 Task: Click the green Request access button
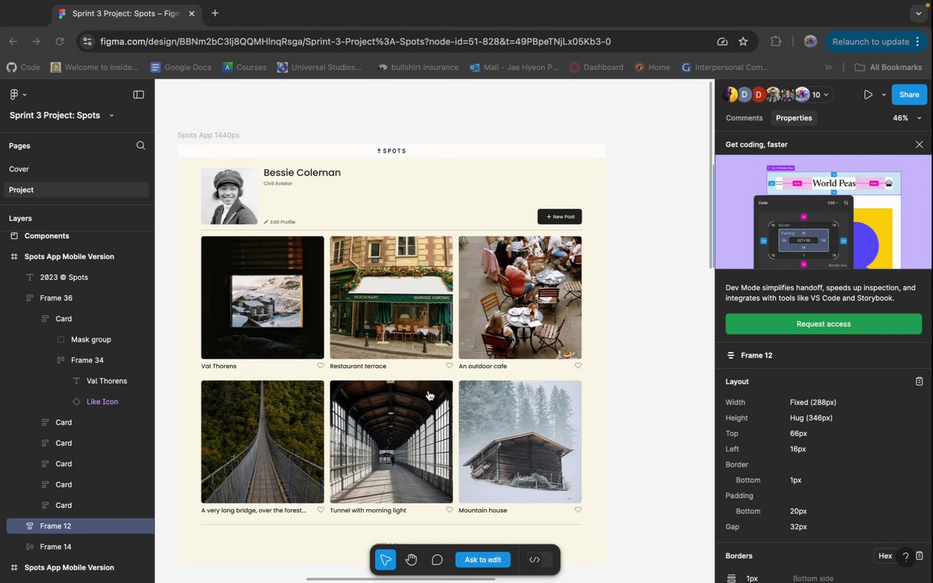(824, 324)
